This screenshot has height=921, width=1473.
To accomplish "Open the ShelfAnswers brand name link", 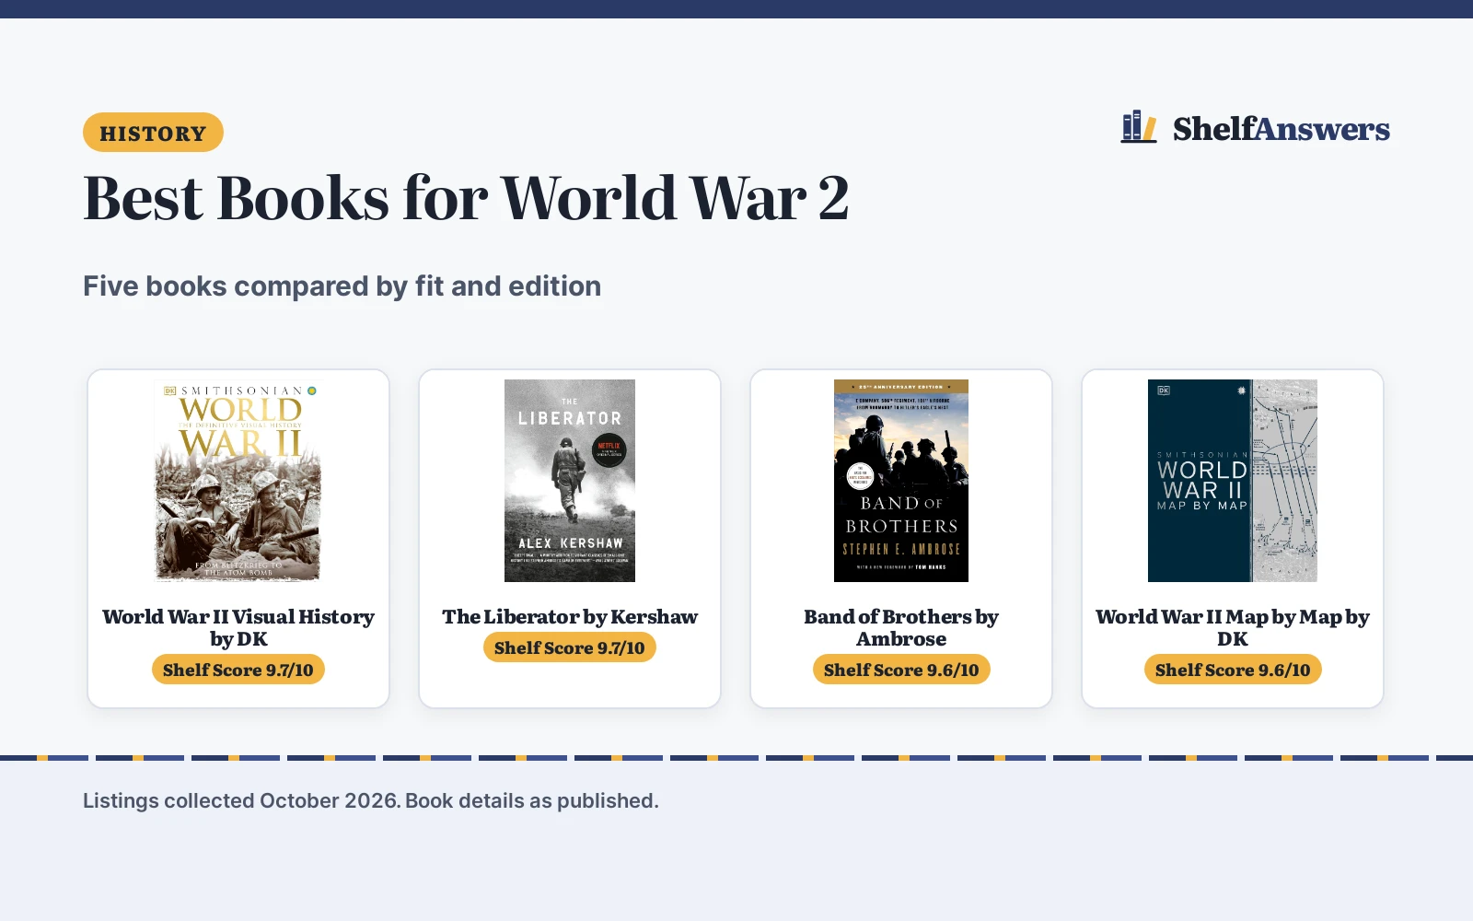I will click(x=1281, y=129).
